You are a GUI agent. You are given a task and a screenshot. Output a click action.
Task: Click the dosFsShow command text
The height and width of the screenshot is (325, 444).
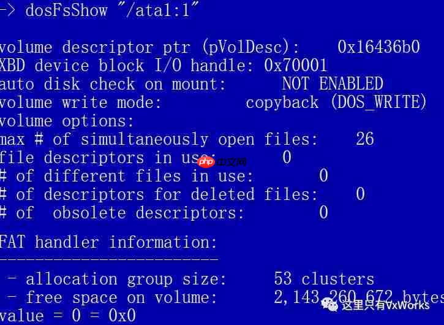[66, 10]
